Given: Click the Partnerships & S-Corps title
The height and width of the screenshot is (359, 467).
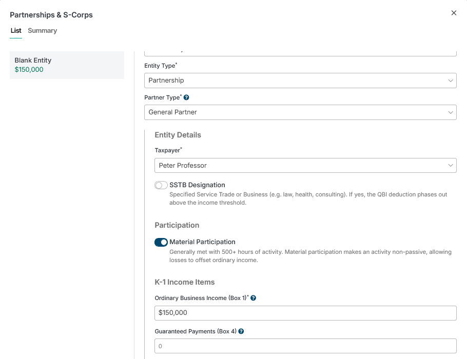Looking at the screenshot, I should coord(51,15).
